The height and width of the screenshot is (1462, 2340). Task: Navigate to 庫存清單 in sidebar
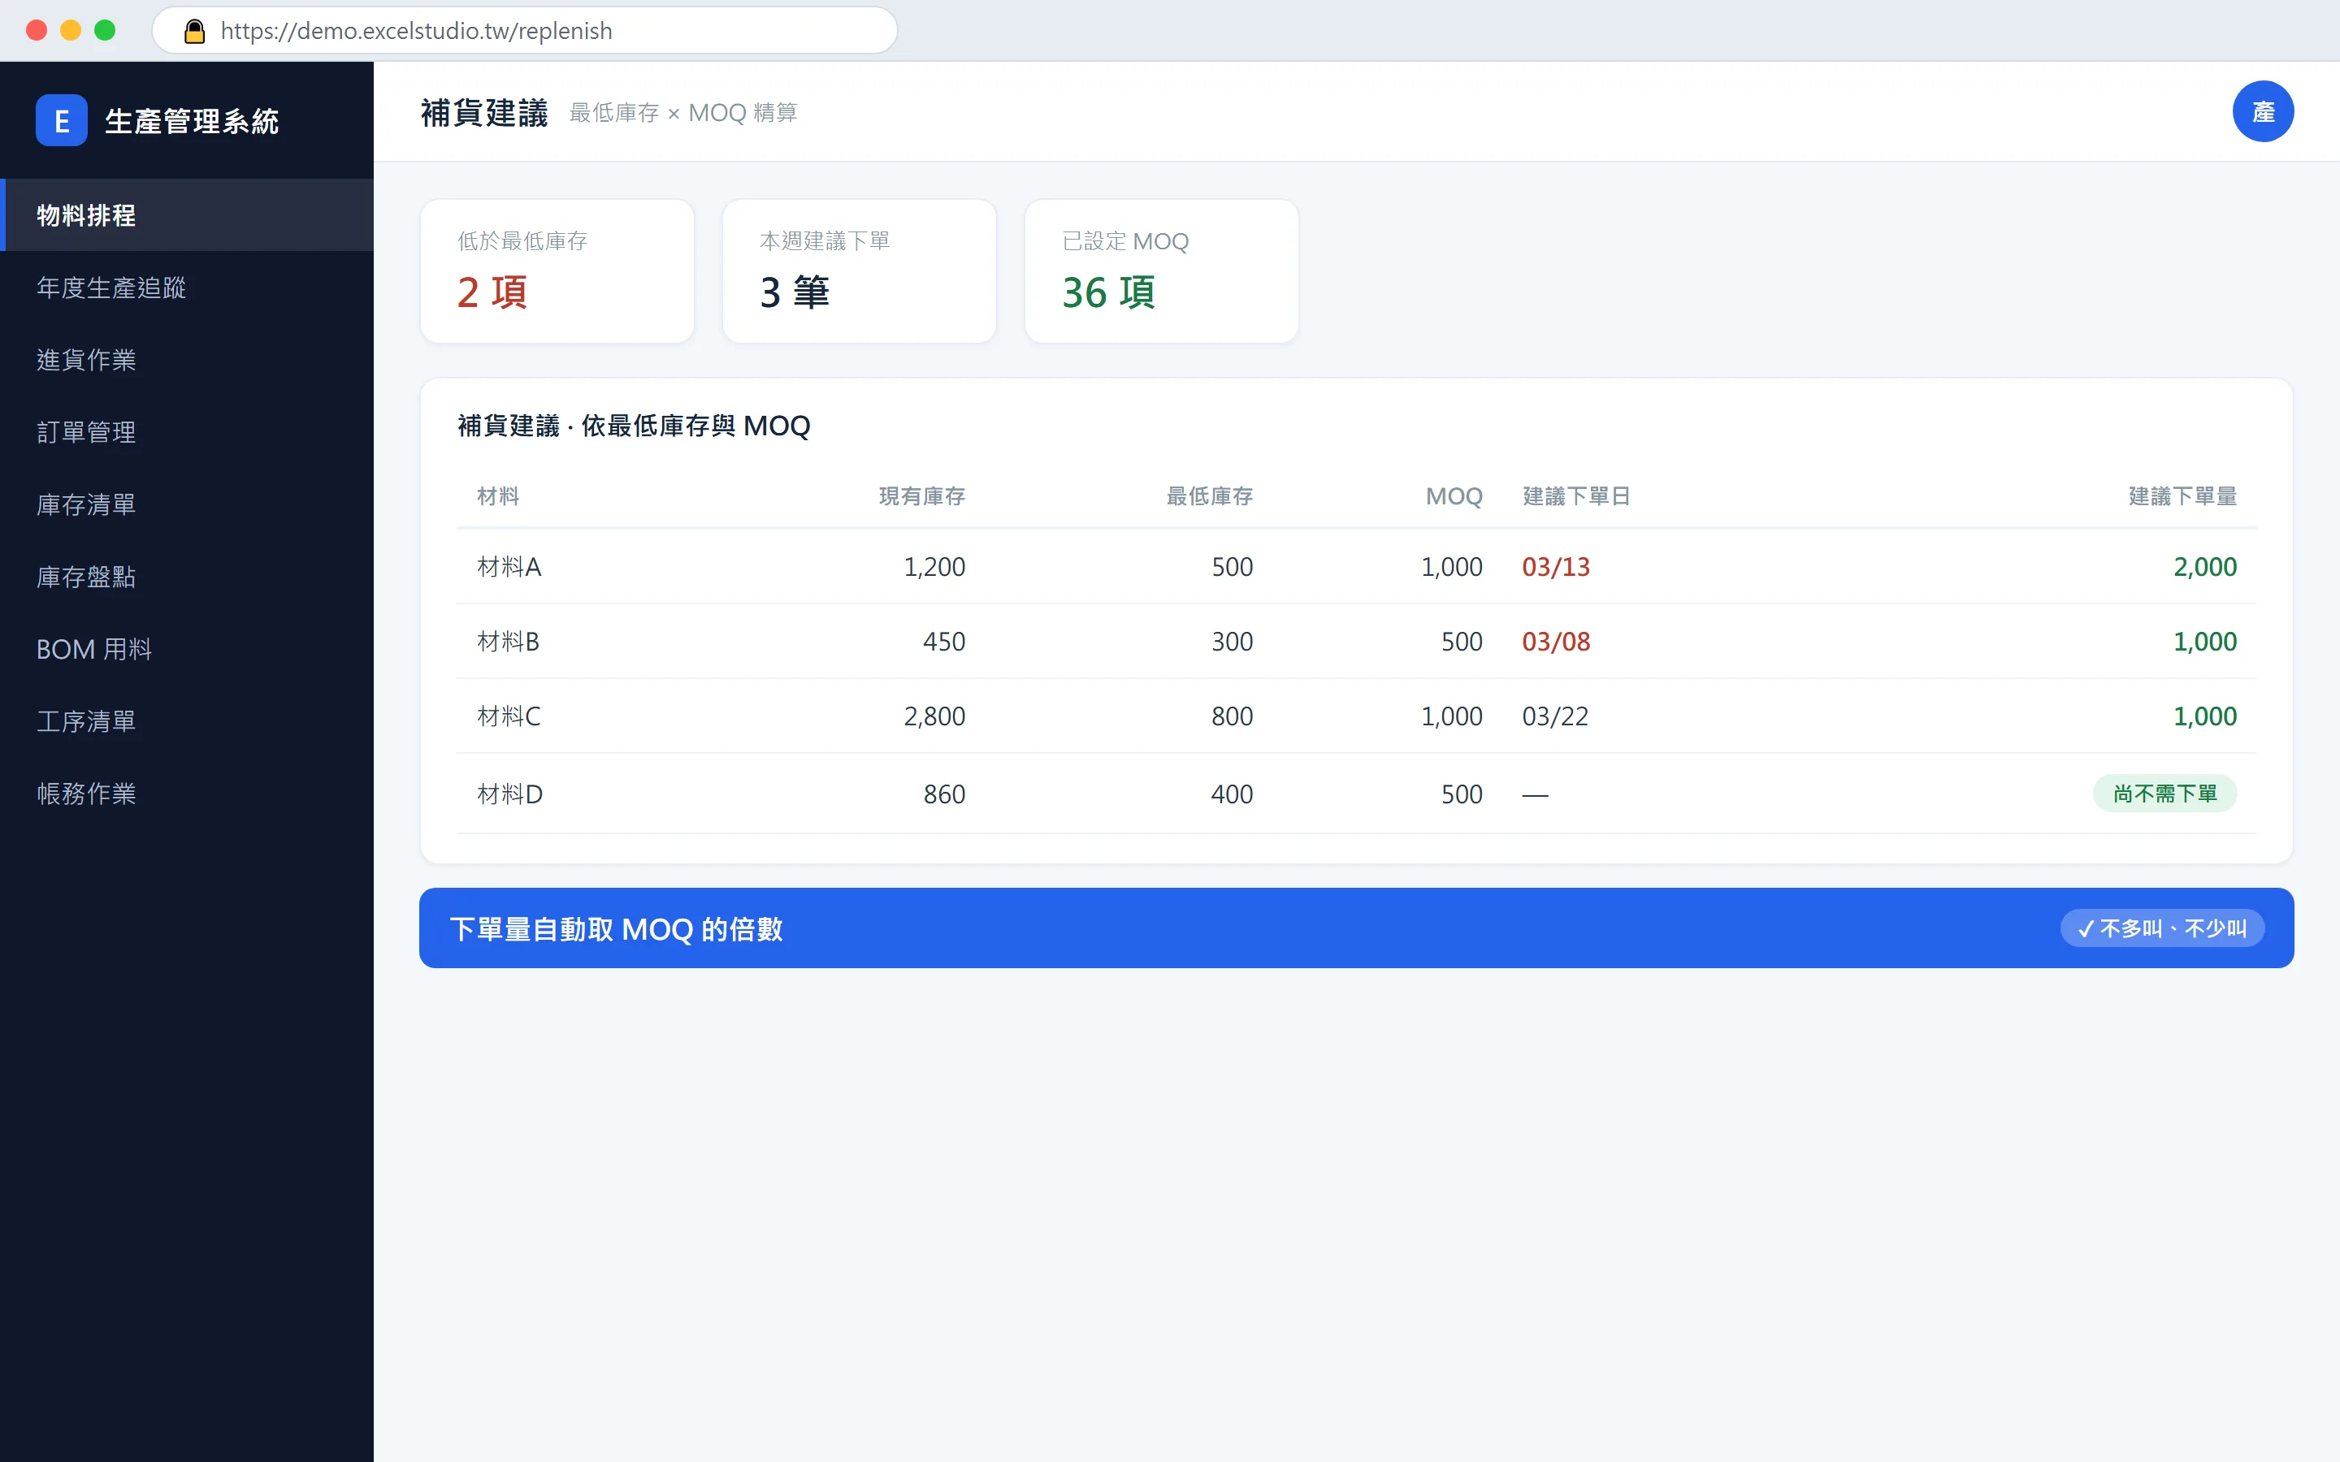point(187,504)
